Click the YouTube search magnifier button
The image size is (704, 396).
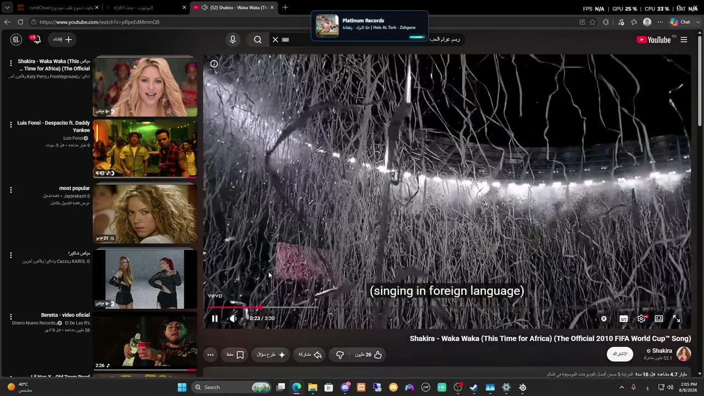click(x=257, y=40)
